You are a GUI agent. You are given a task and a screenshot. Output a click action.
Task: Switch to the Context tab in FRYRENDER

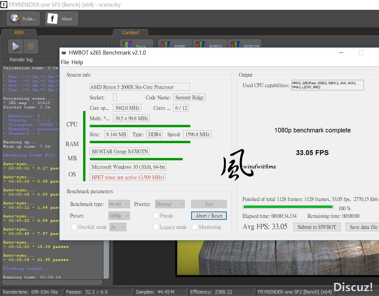[131, 33]
